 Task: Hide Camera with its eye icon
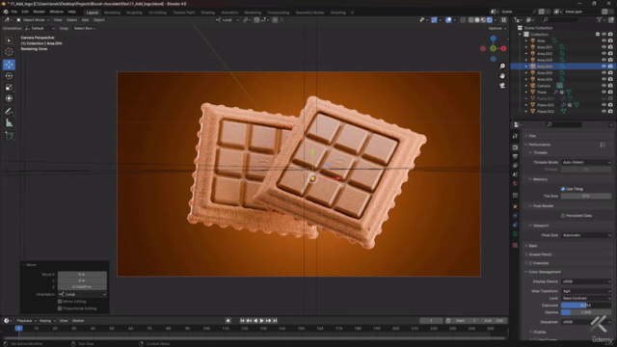tap(604, 86)
